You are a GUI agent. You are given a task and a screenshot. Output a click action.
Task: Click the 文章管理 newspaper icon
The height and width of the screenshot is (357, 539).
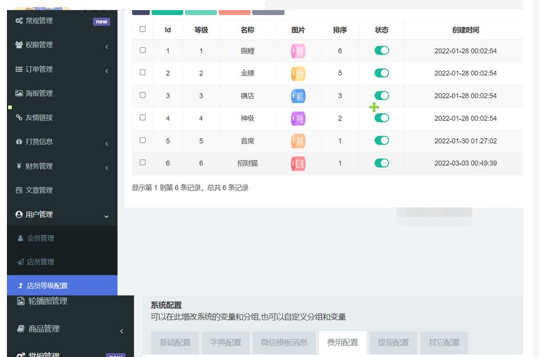pos(19,190)
